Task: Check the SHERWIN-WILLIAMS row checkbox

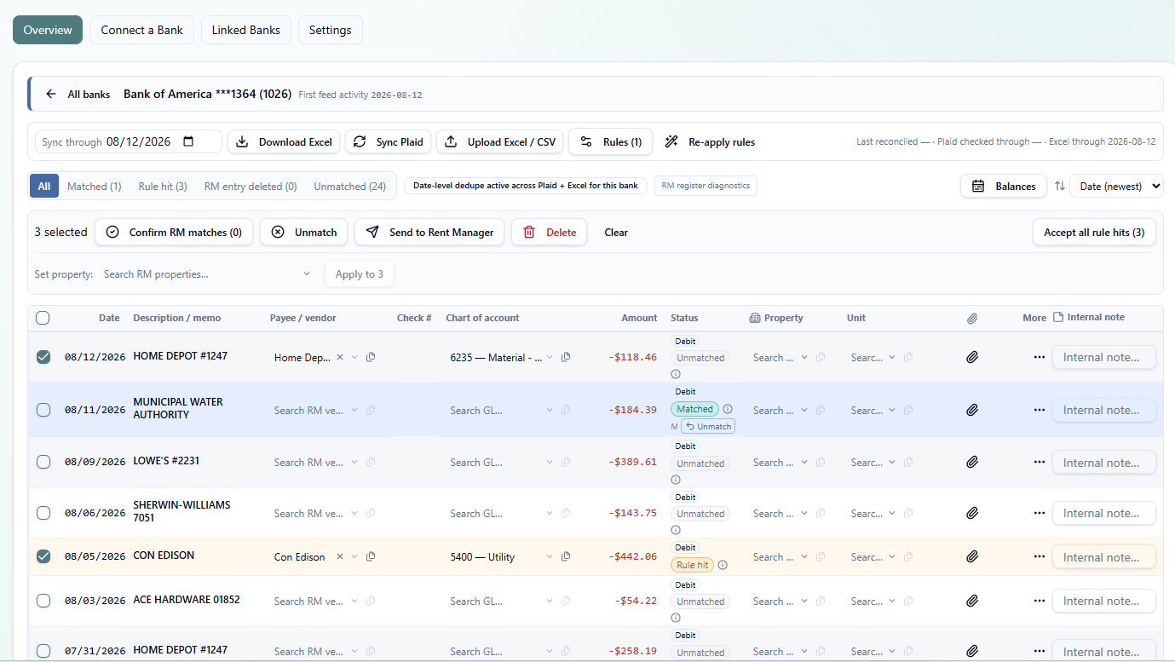Action: coord(43,513)
